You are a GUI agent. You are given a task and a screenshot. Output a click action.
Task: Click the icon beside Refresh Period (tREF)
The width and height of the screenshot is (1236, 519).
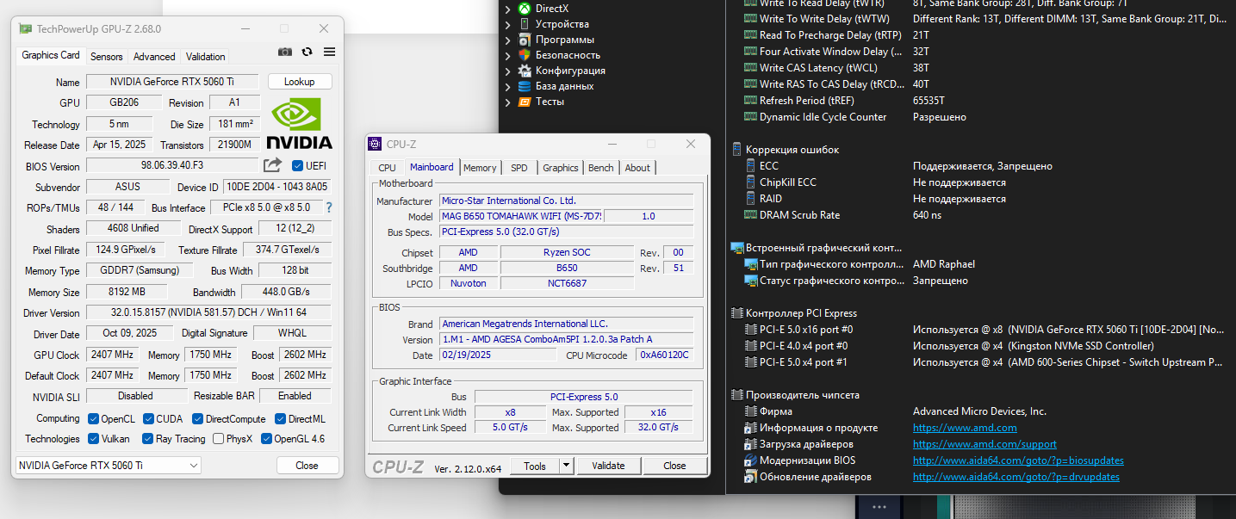[751, 101]
